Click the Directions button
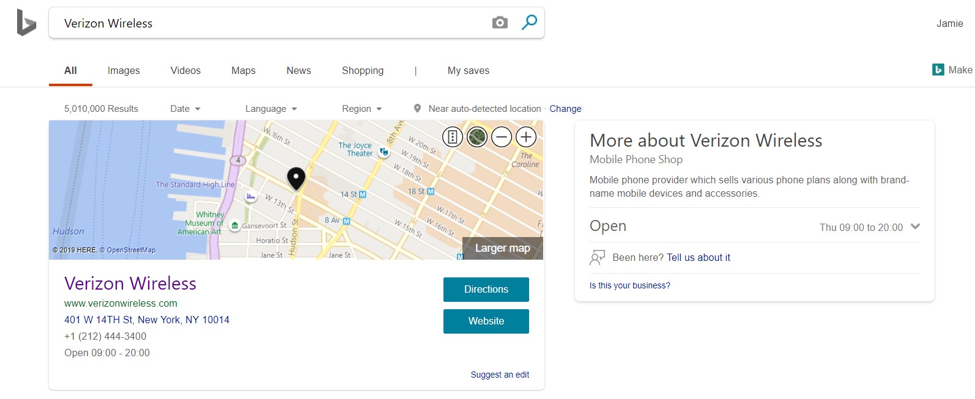This screenshot has width=975, height=399. (x=486, y=290)
